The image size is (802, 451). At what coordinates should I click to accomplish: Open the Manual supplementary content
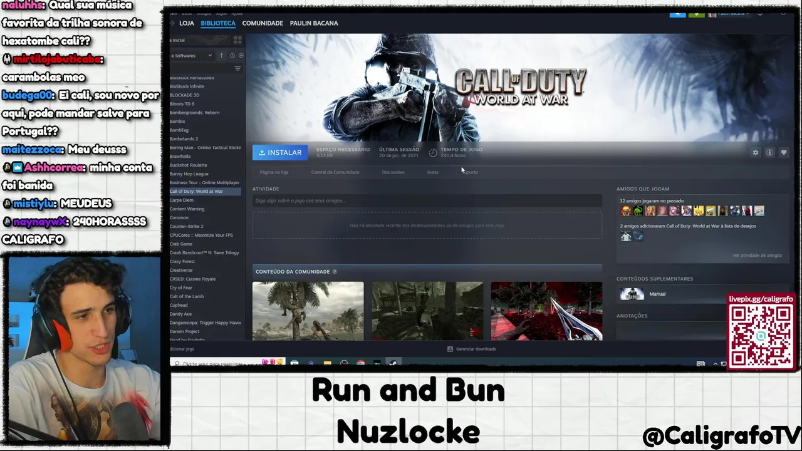657,294
